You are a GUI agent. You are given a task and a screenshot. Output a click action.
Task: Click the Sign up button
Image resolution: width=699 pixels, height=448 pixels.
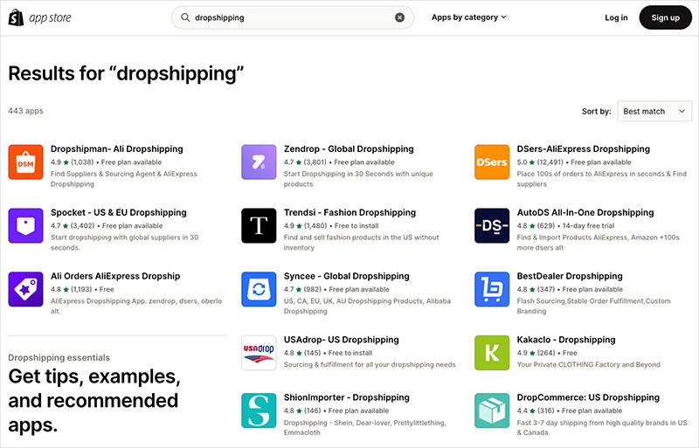point(665,17)
